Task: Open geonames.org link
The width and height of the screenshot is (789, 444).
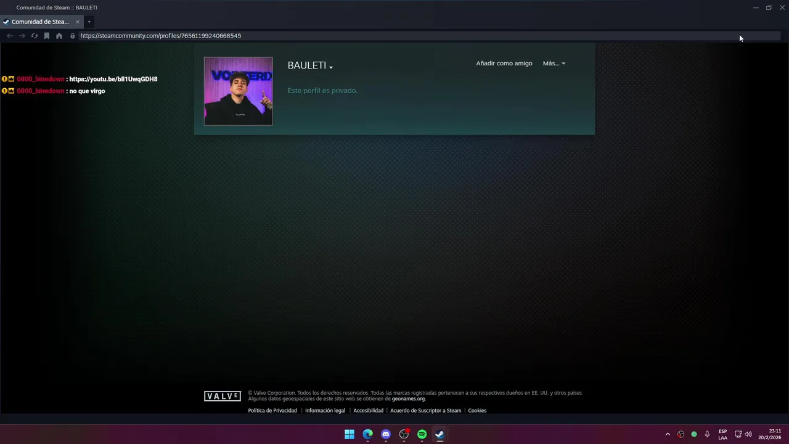Action: [x=408, y=399]
